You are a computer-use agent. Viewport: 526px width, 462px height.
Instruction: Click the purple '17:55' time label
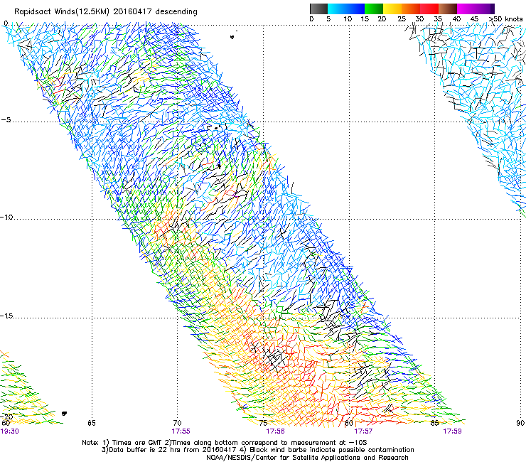[181, 431]
